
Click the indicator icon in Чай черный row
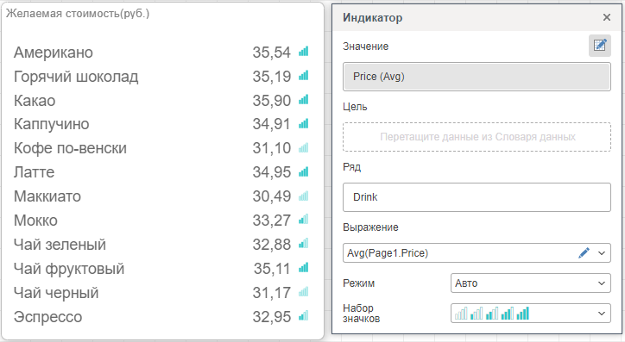point(304,292)
